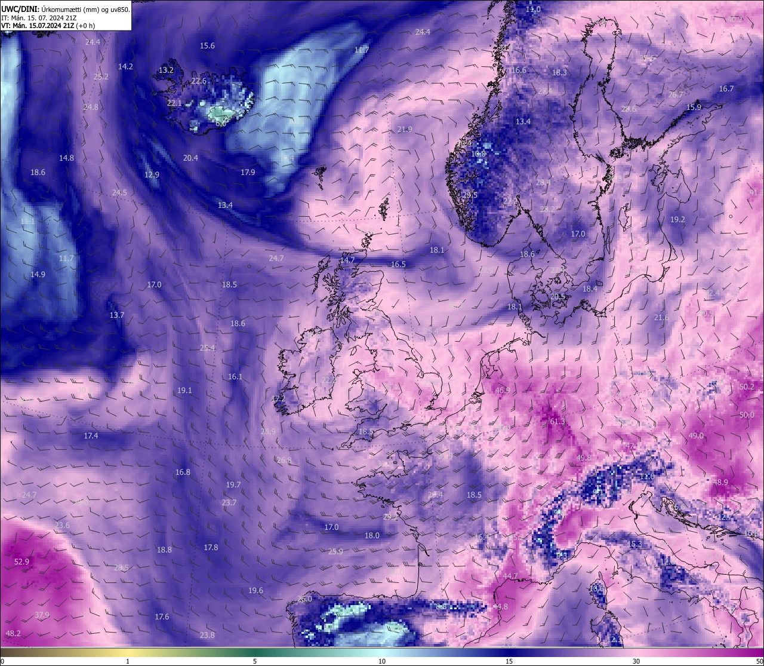Click the 10 label on the color scale
The image size is (764, 666).
[x=381, y=661]
